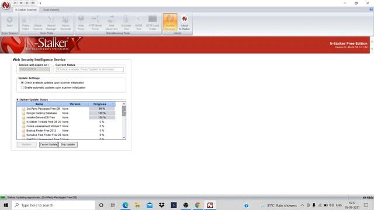Click the Start scan session icon
The height and width of the screenshot is (210, 374).
pyautogui.click(x=9, y=22)
